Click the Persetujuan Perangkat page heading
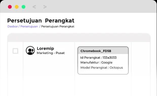Screen dimensions: 157x96 point(41,21)
